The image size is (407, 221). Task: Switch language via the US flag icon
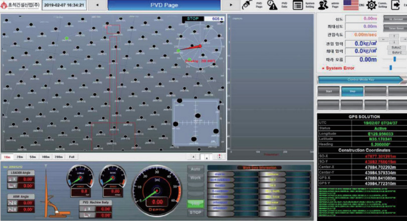(x=351, y=5)
